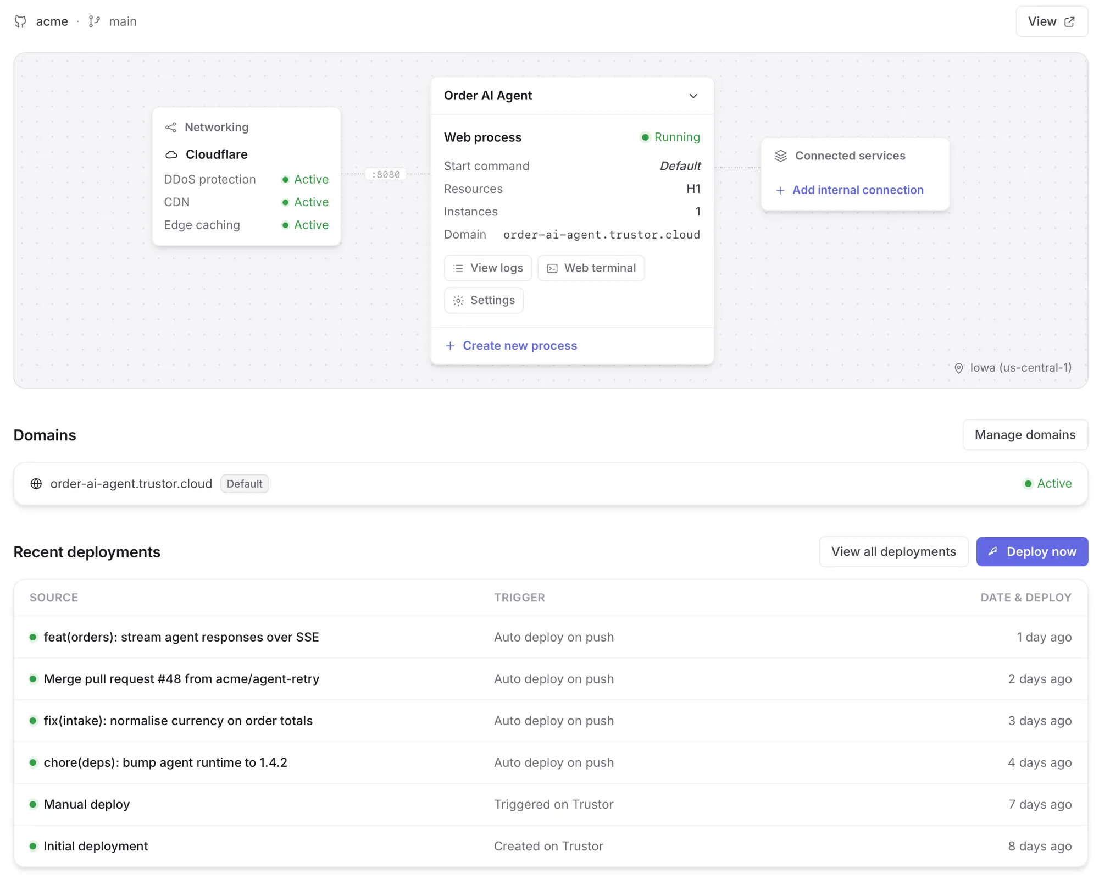The width and height of the screenshot is (1099, 879).
Task: Launch the Web terminal
Action: [591, 268]
